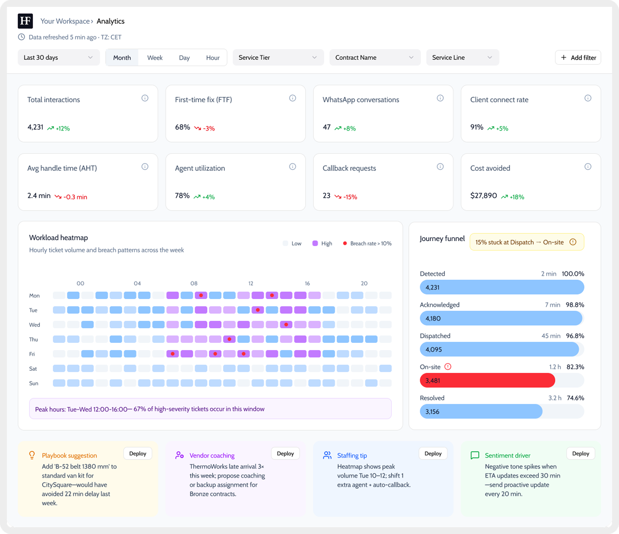Open the Last 30 days date range dropdown

pyautogui.click(x=59, y=57)
